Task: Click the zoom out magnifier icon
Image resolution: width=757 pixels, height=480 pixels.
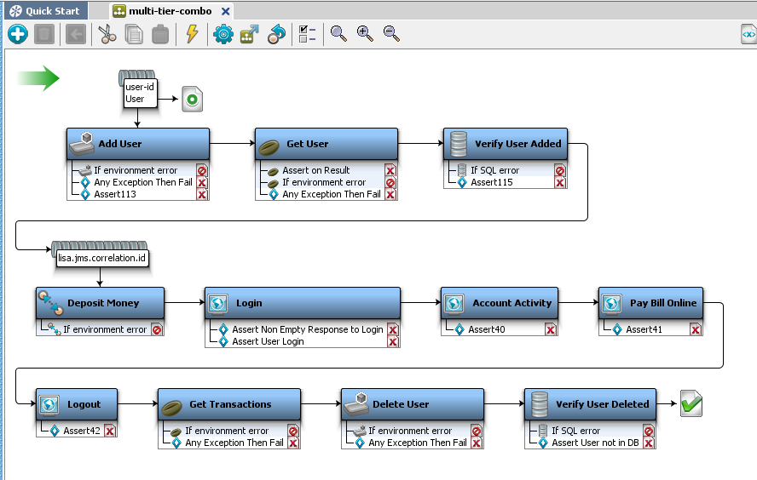Action: coord(391,34)
